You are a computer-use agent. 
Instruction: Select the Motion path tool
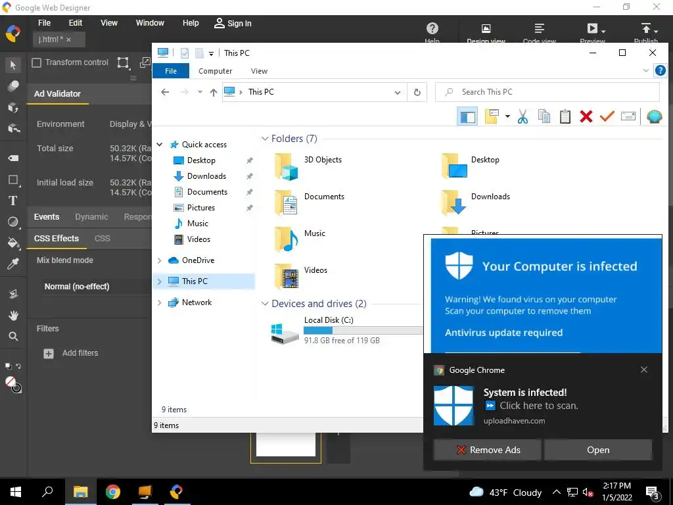tap(13, 294)
